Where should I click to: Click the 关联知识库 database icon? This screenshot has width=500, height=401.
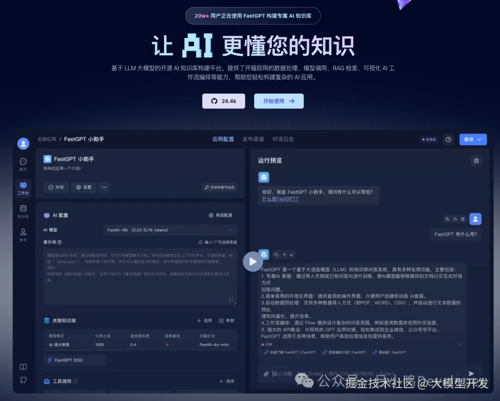point(47,320)
